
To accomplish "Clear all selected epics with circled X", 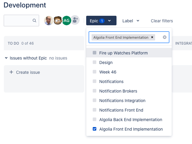I will click(x=165, y=37).
